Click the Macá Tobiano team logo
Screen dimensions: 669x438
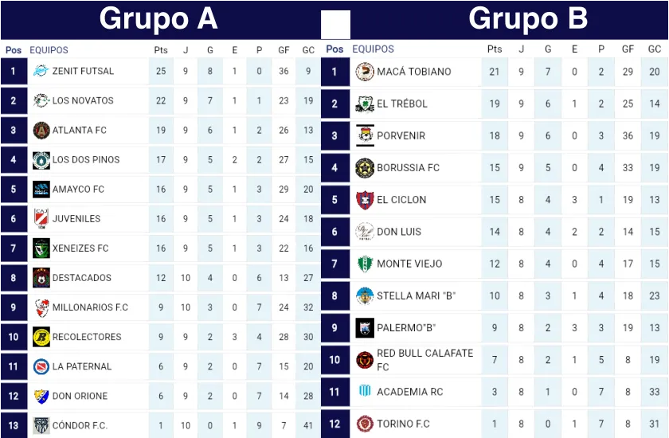pos(365,72)
